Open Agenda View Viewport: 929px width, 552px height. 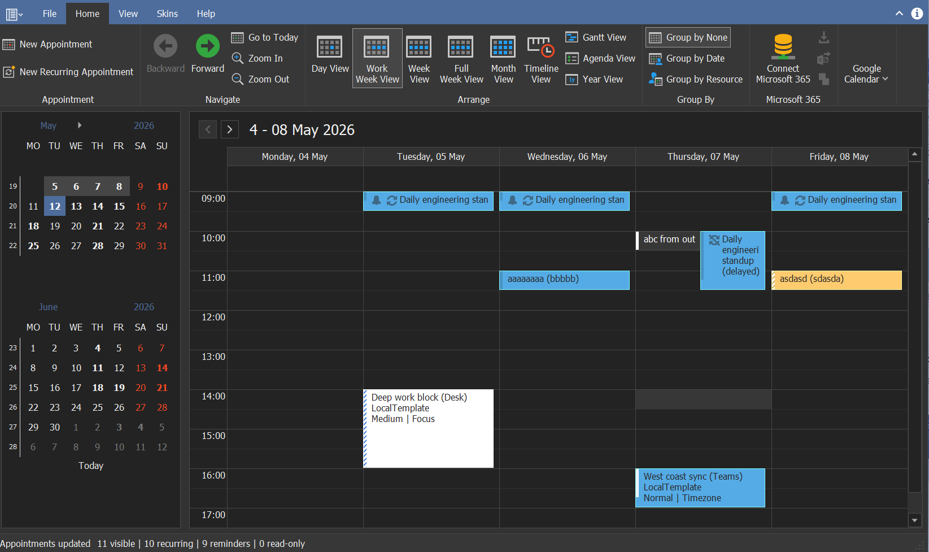tap(601, 58)
